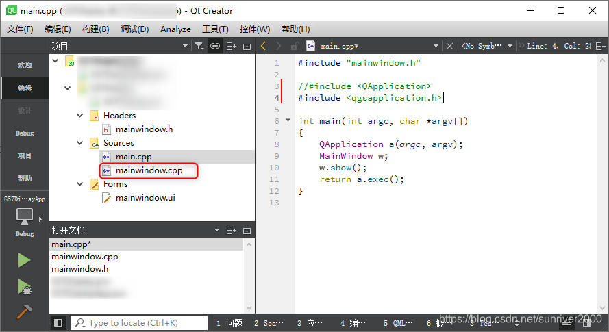
Task: Open the project view type dropdown
Action: [x=185, y=47]
